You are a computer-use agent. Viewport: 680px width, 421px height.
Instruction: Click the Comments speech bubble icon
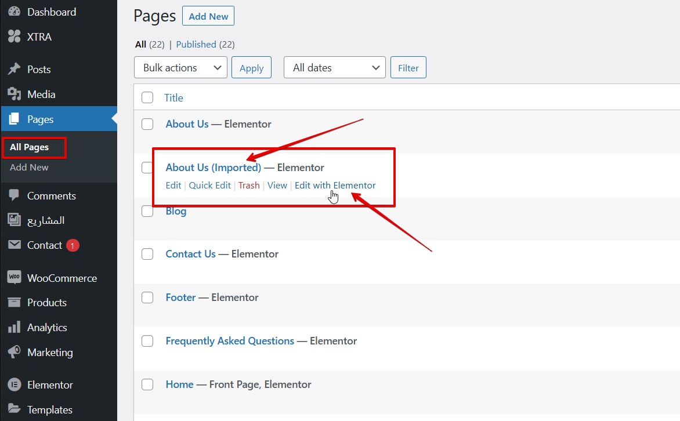15,195
